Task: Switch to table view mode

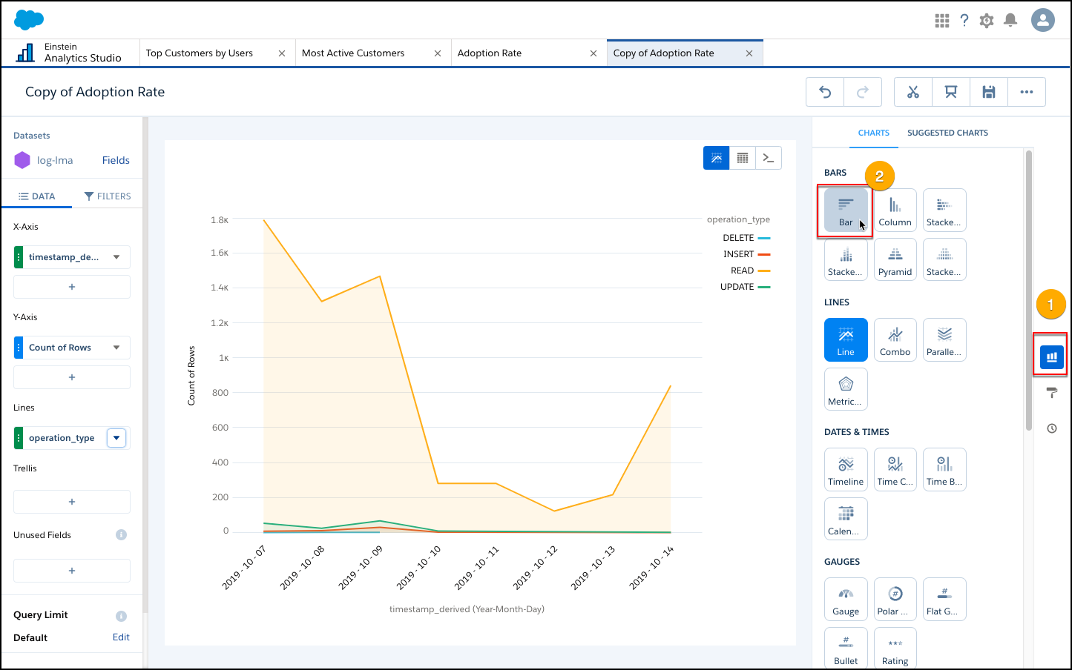Action: point(742,158)
